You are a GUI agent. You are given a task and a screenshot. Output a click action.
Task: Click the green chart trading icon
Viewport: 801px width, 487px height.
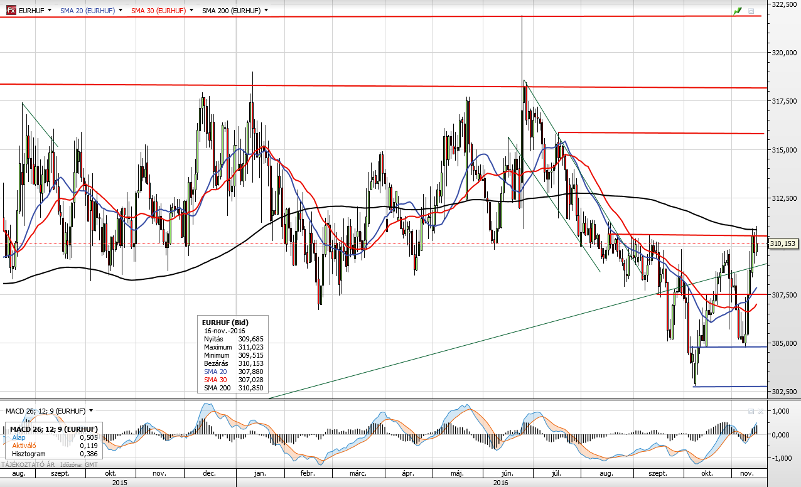[x=738, y=11]
